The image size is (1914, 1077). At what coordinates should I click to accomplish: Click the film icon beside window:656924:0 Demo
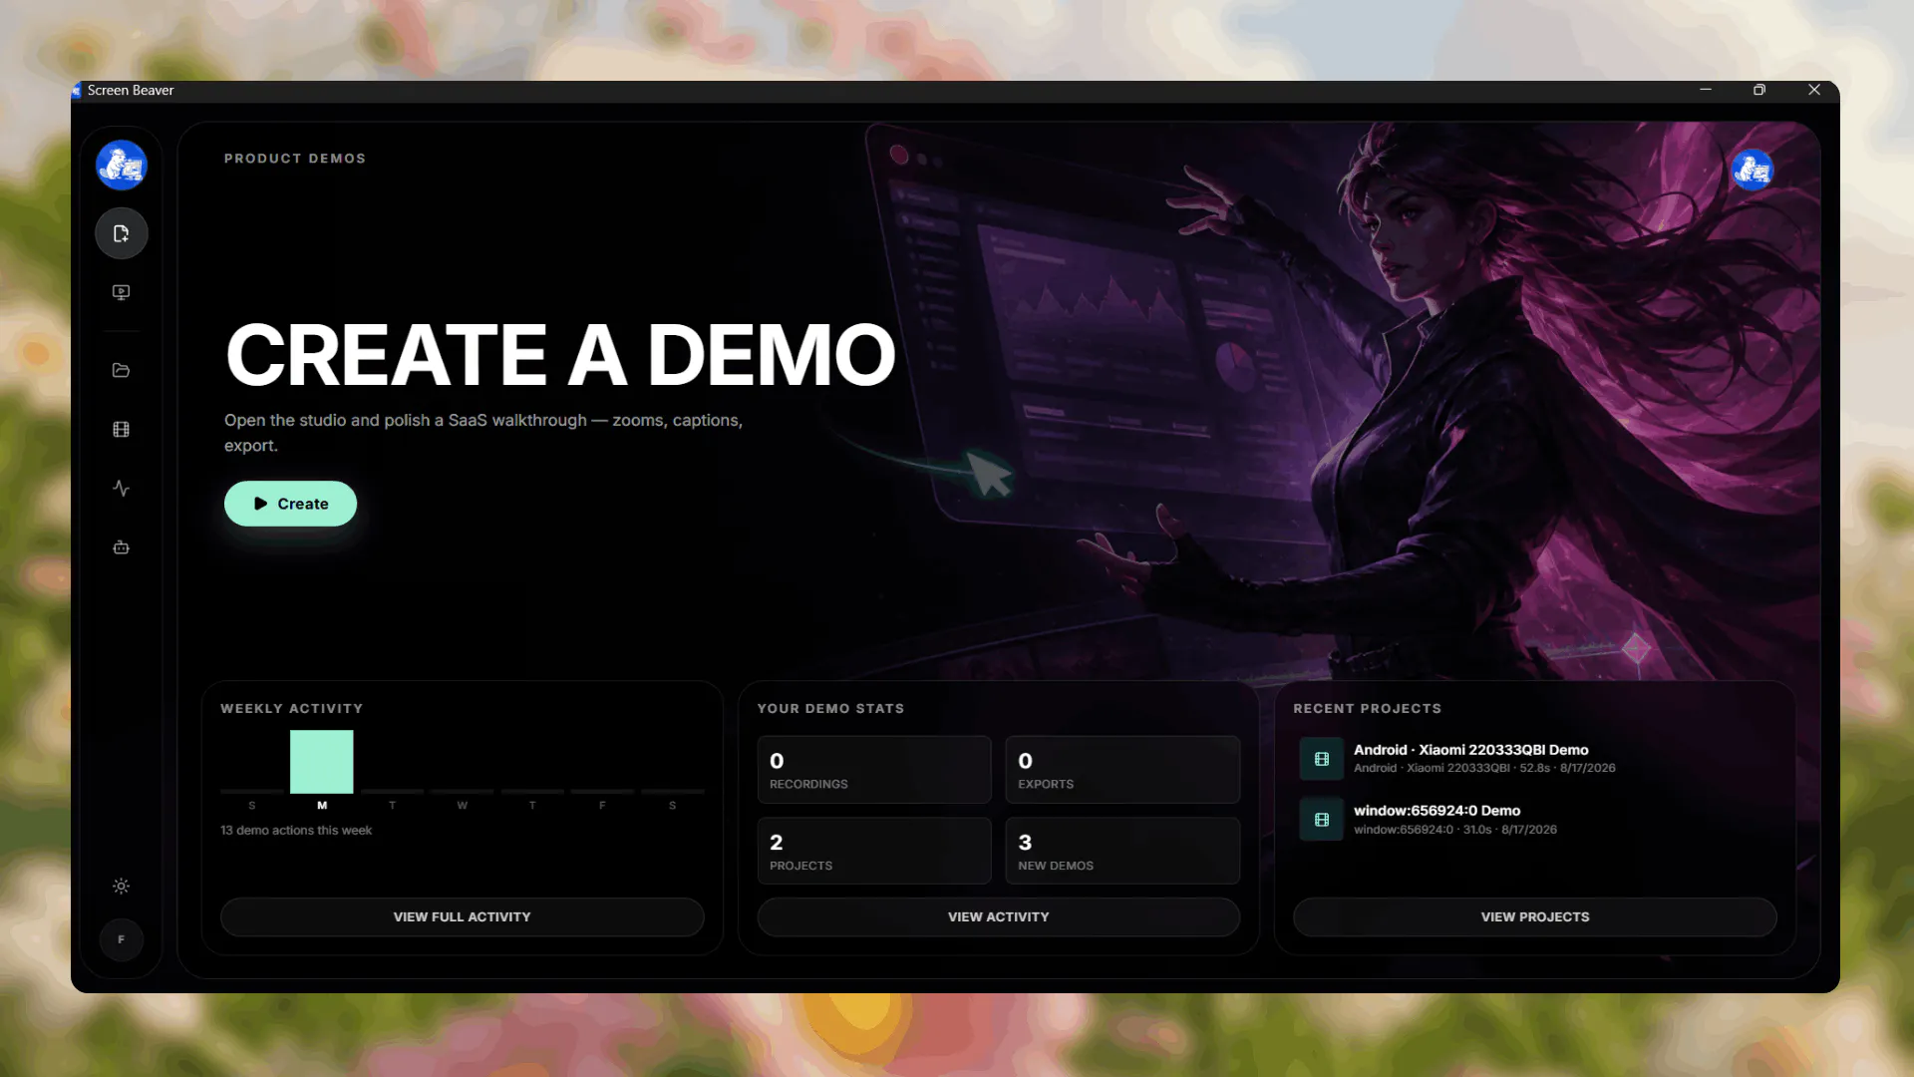pyautogui.click(x=1322, y=820)
